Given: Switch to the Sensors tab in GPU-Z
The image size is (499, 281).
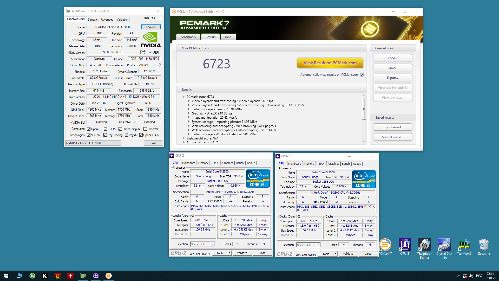Looking at the screenshot, I should (93, 20).
